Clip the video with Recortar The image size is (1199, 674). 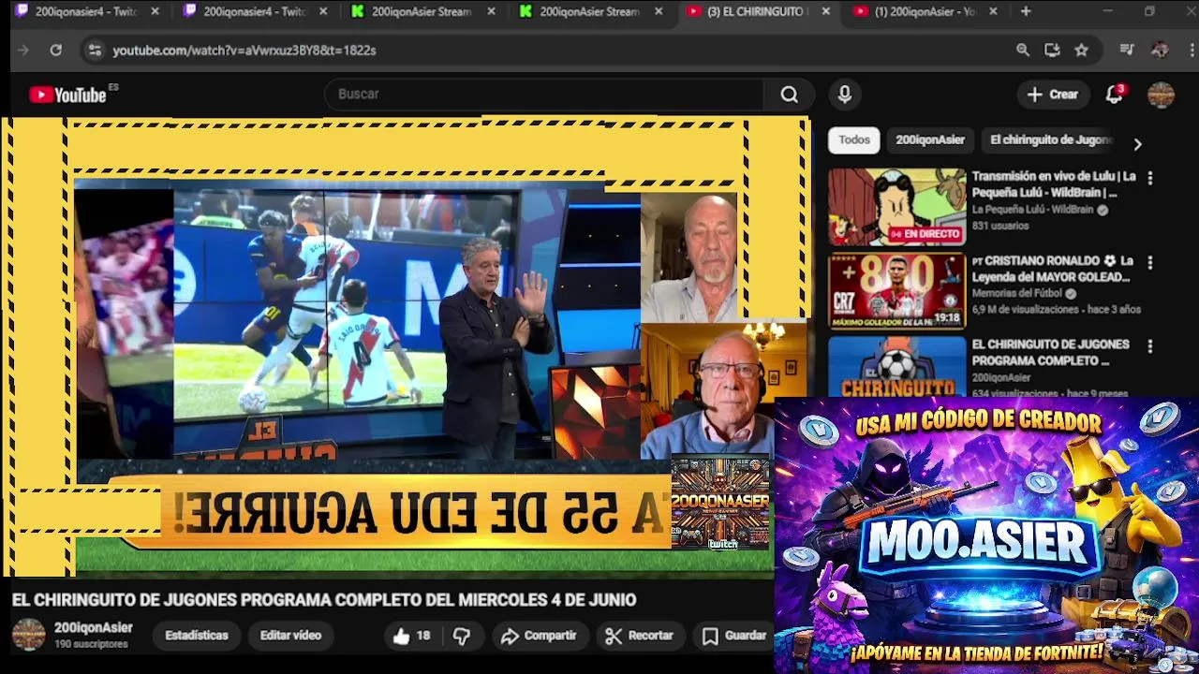coord(639,636)
